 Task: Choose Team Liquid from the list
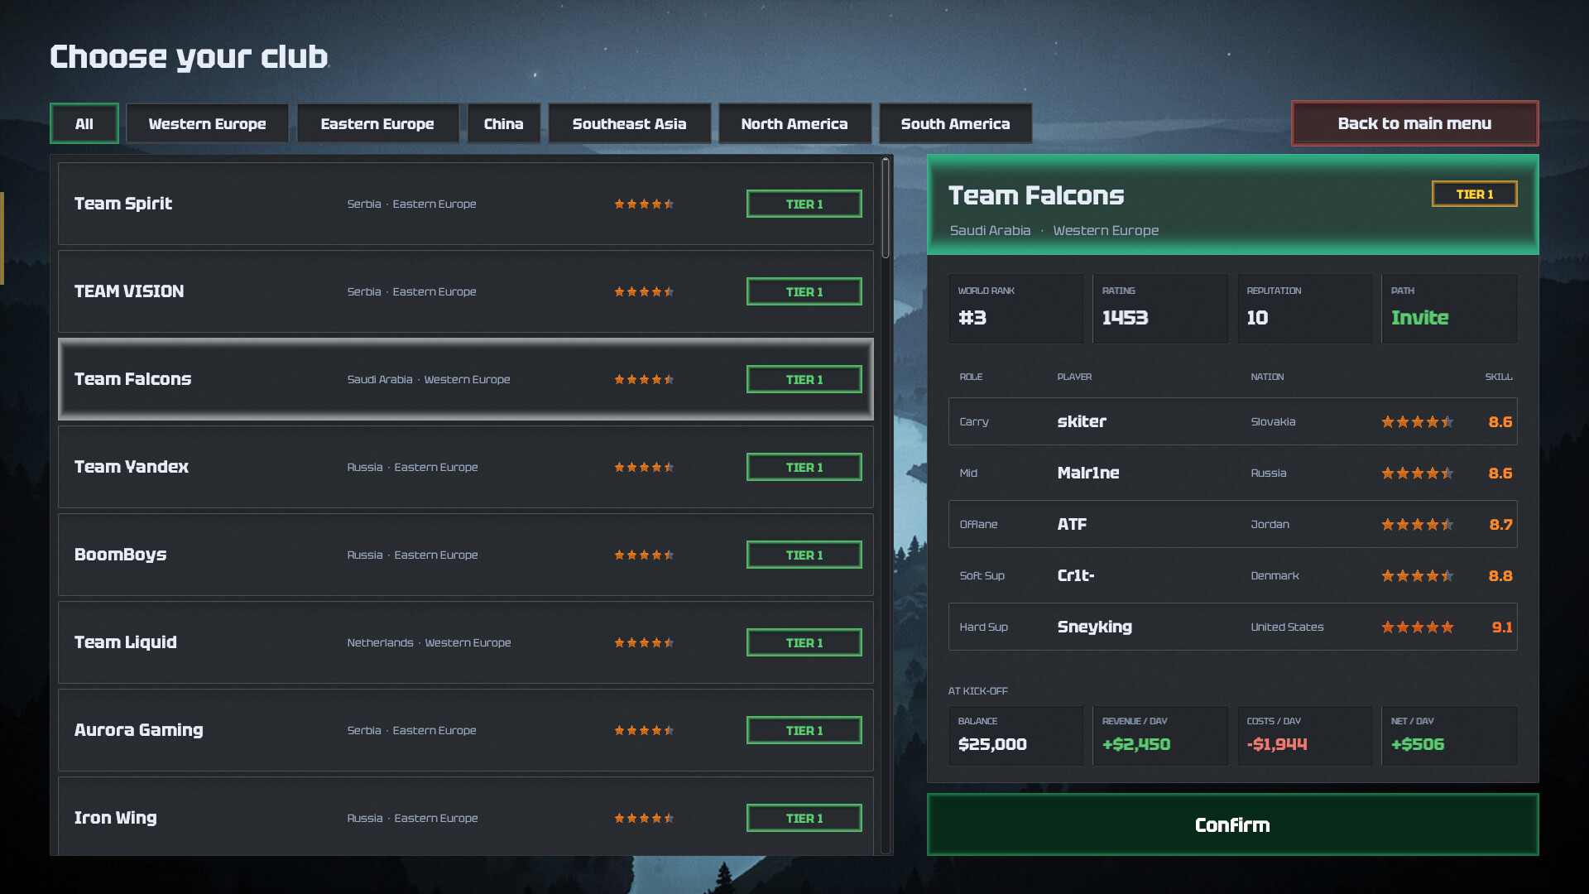[x=466, y=642]
